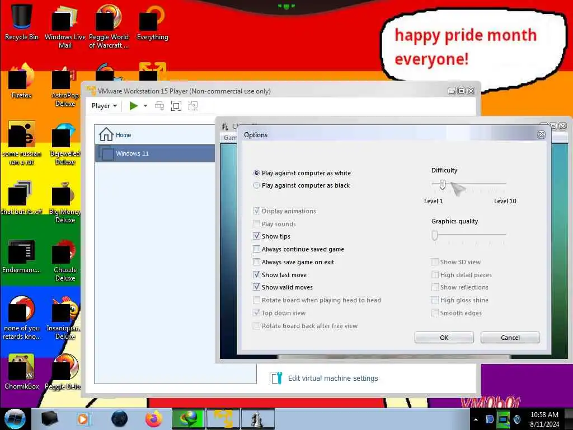Select the Windows 11 virtual machine entry

click(x=155, y=153)
